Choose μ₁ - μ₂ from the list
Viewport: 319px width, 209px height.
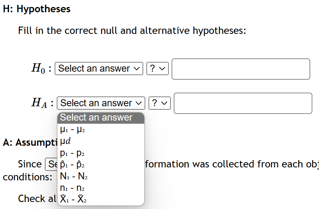tap(73, 130)
